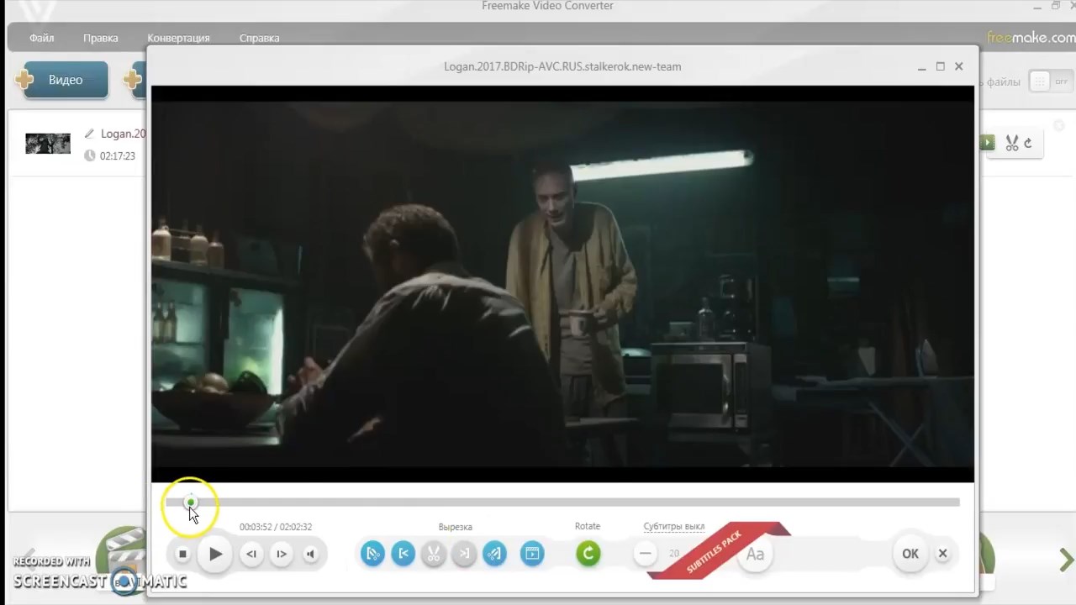
Task: Open the Правка menu
Action: tap(100, 38)
